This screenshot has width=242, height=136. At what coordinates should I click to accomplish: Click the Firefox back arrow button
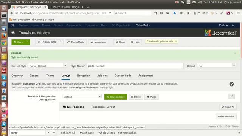pyautogui.click(x=12, y=13)
